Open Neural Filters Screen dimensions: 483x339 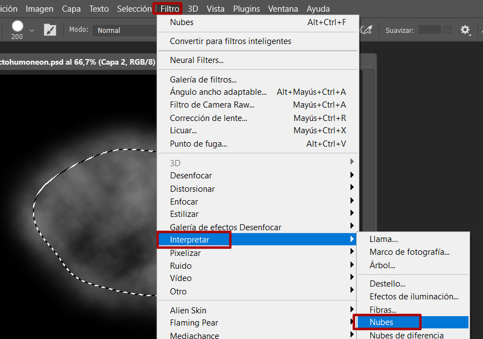click(196, 60)
